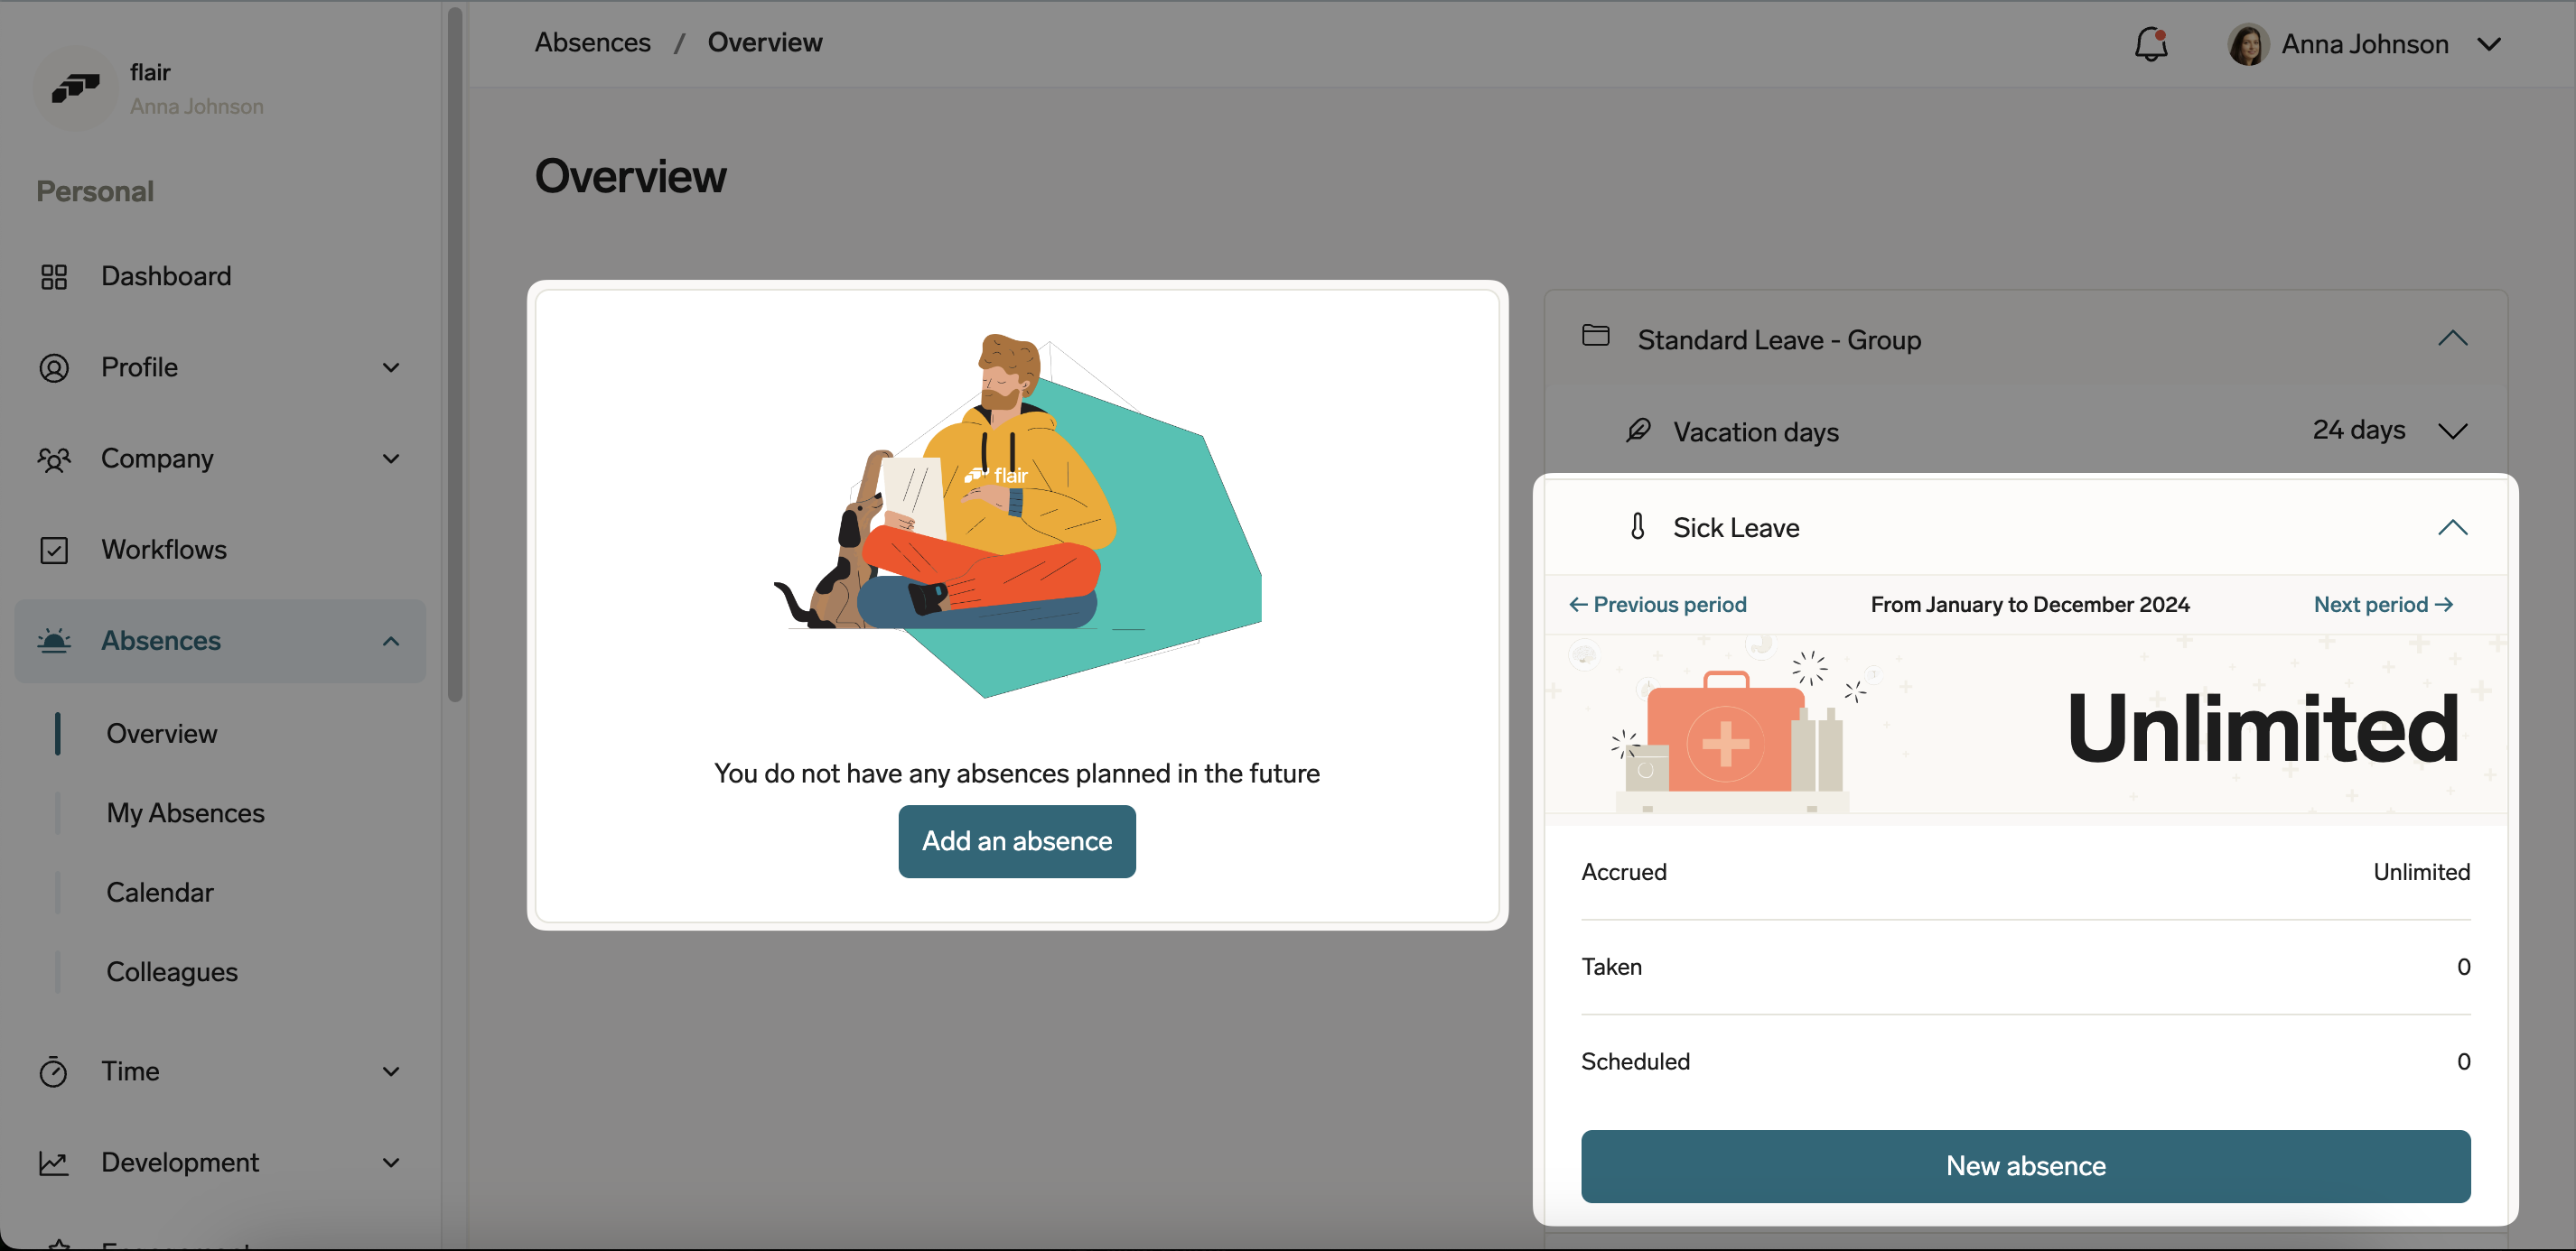Navigate to Next period for Sick Leave
Screen dimensions: 2576x1251
tap(2383, 604)
